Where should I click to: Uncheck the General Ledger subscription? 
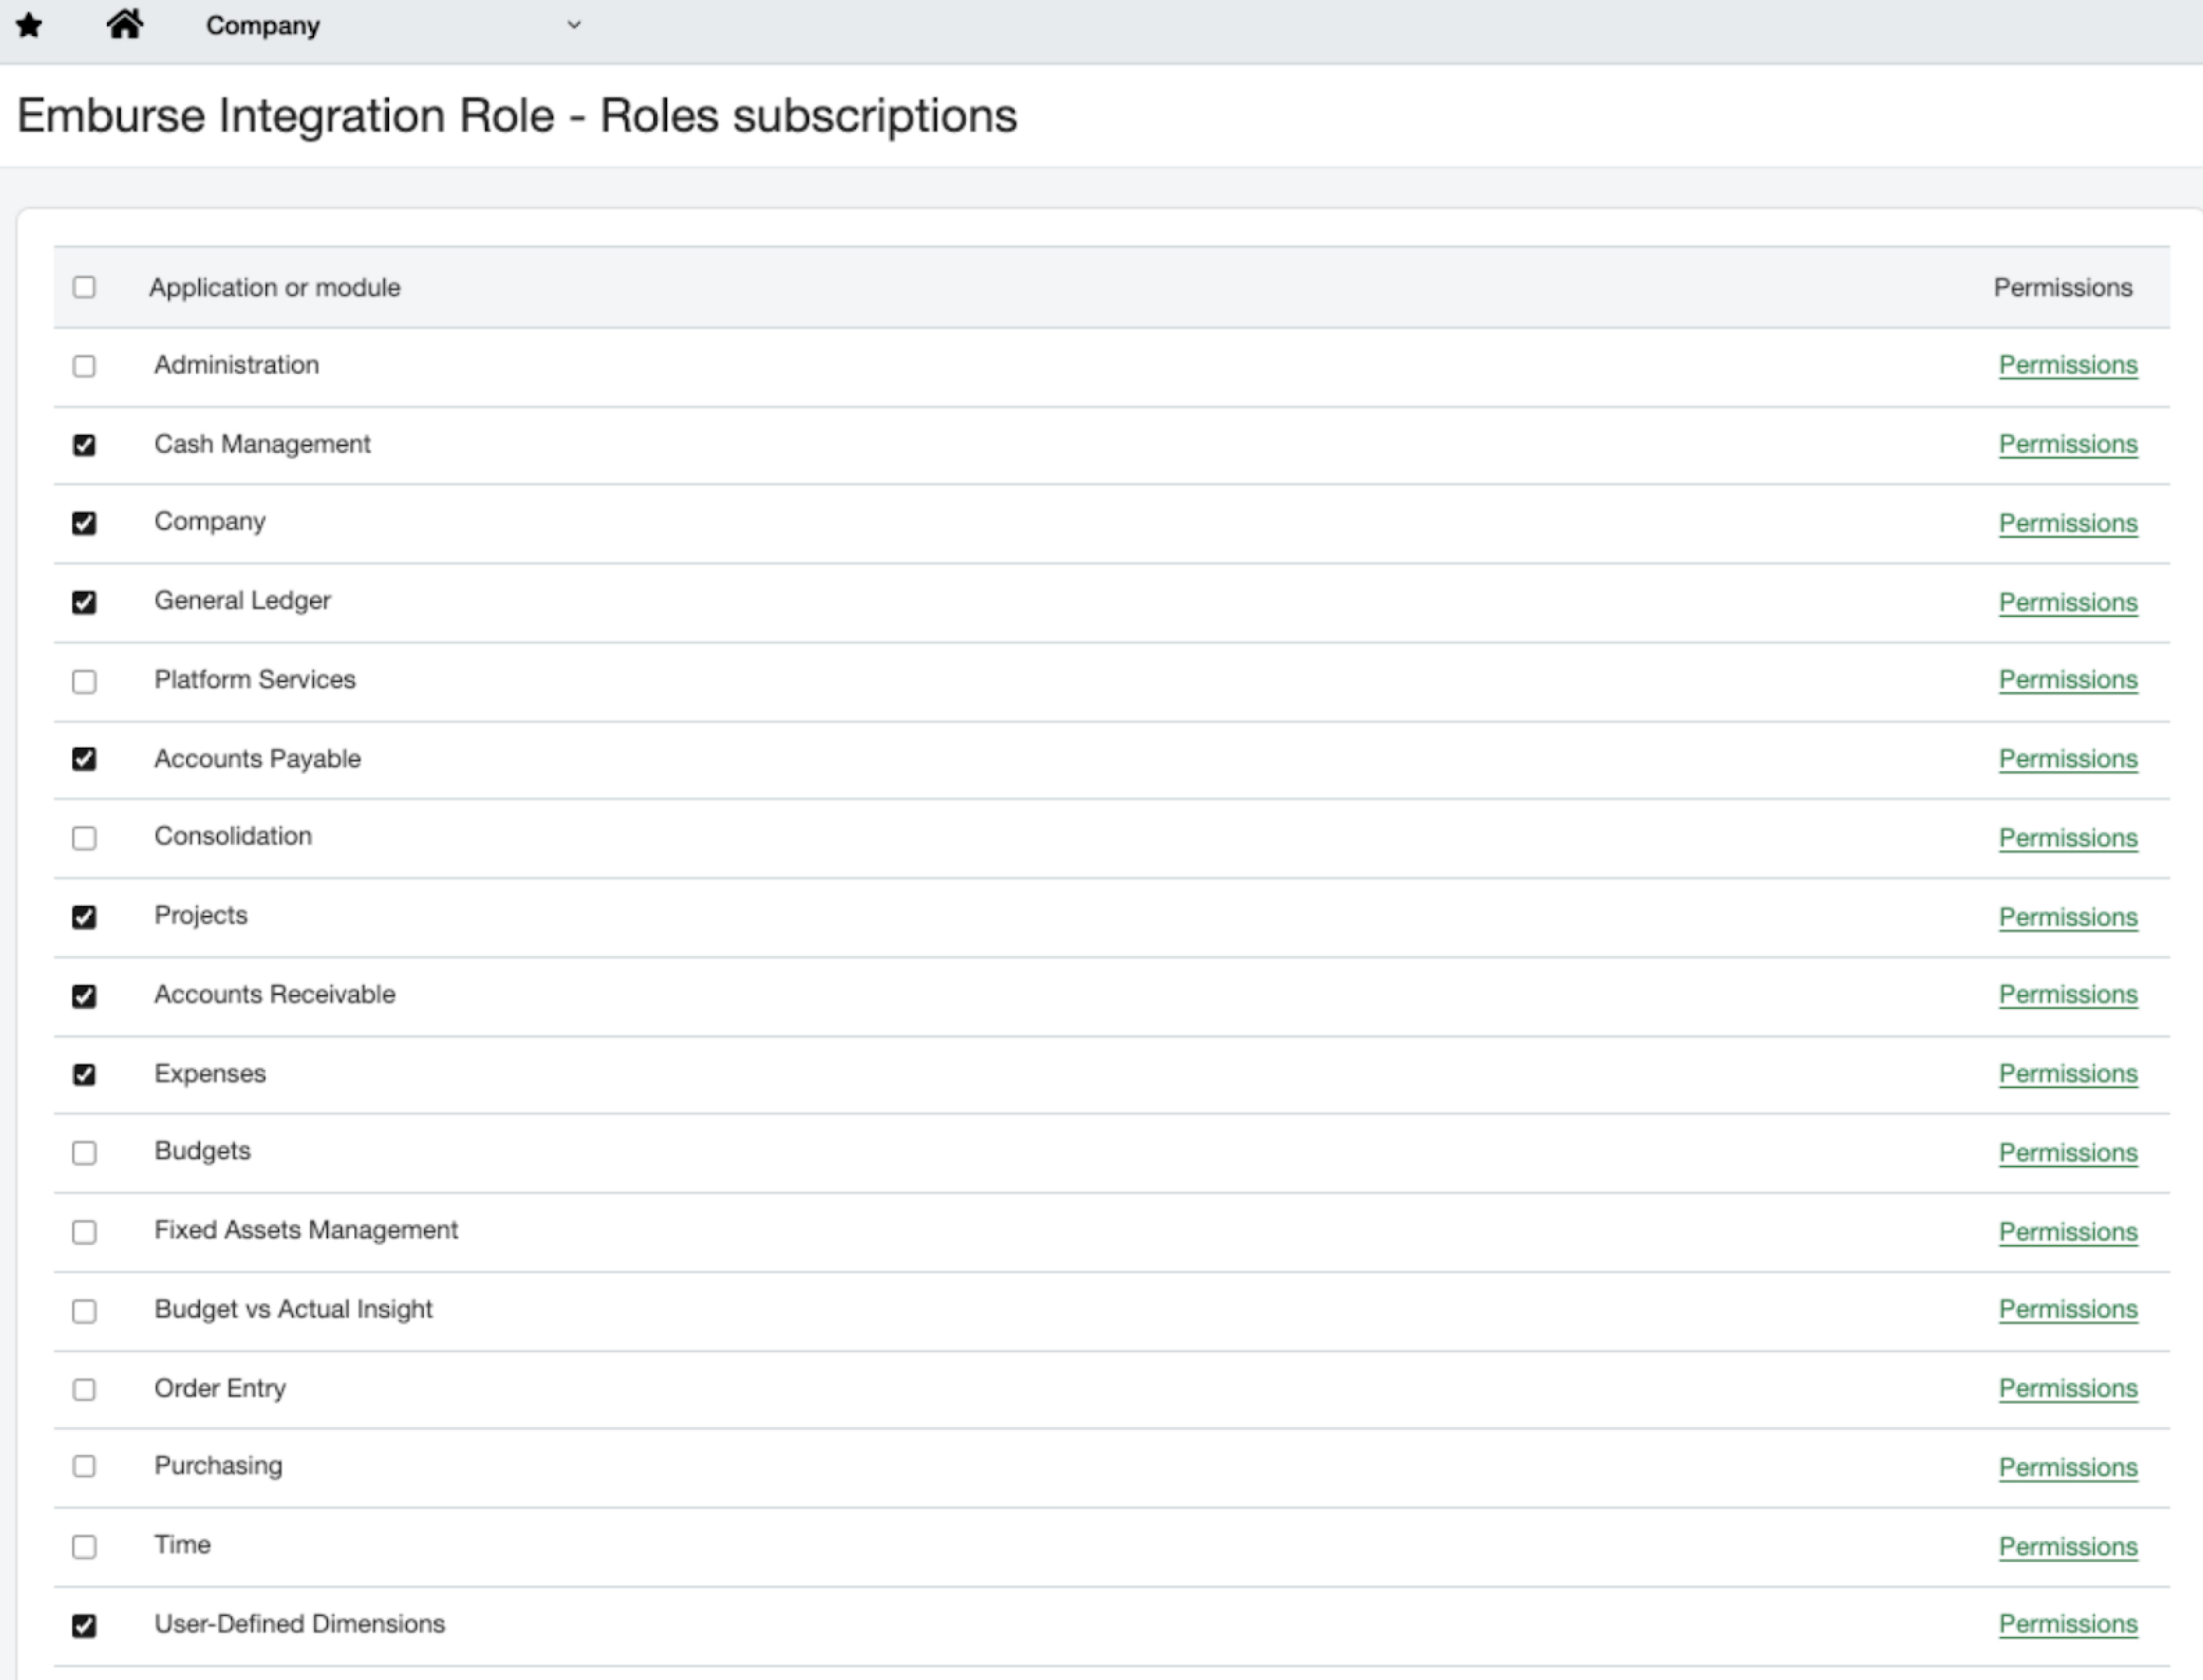(84, 602)
